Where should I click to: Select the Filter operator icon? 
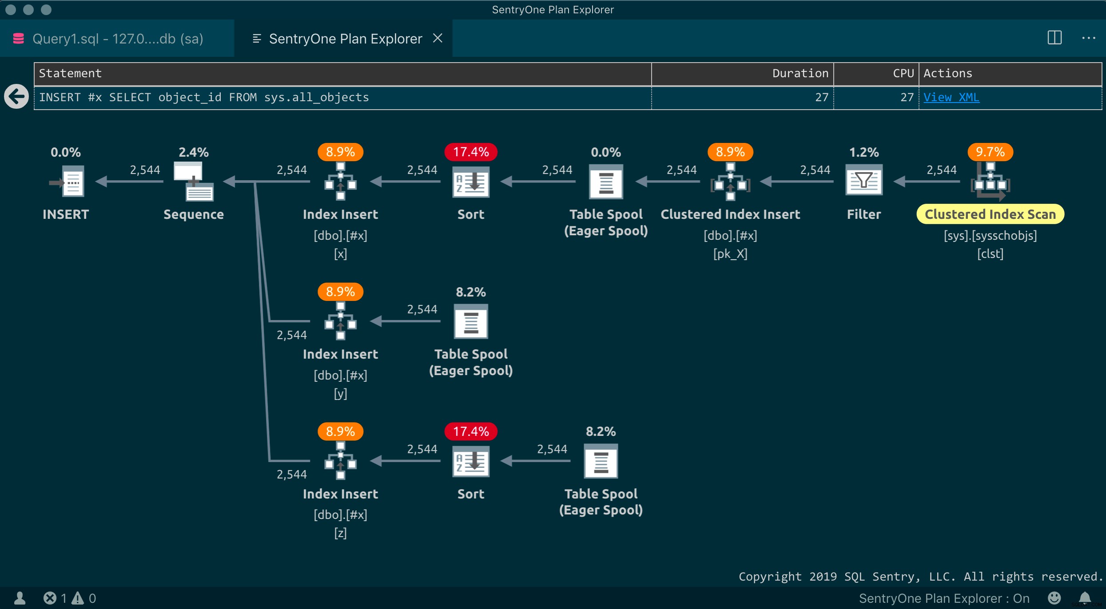point(863,180)
